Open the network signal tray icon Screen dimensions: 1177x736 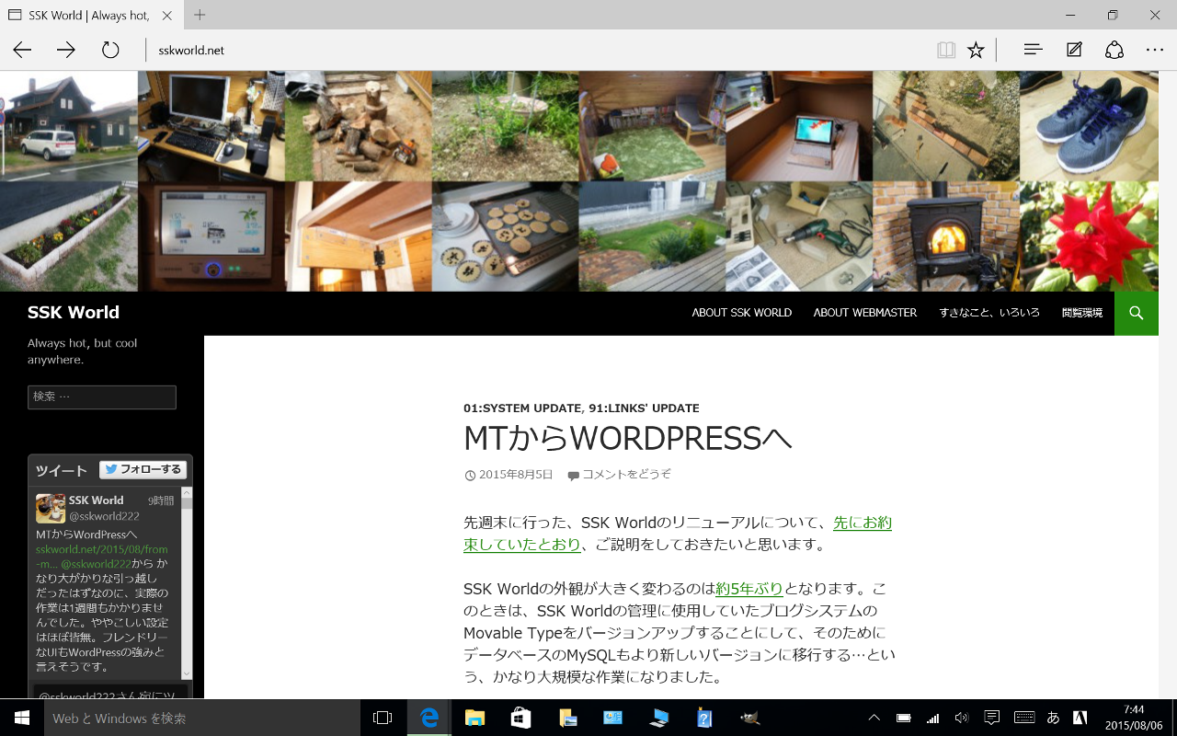tap(932, 718)
